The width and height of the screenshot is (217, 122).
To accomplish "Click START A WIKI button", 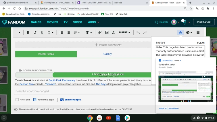I will coord(204,22).
